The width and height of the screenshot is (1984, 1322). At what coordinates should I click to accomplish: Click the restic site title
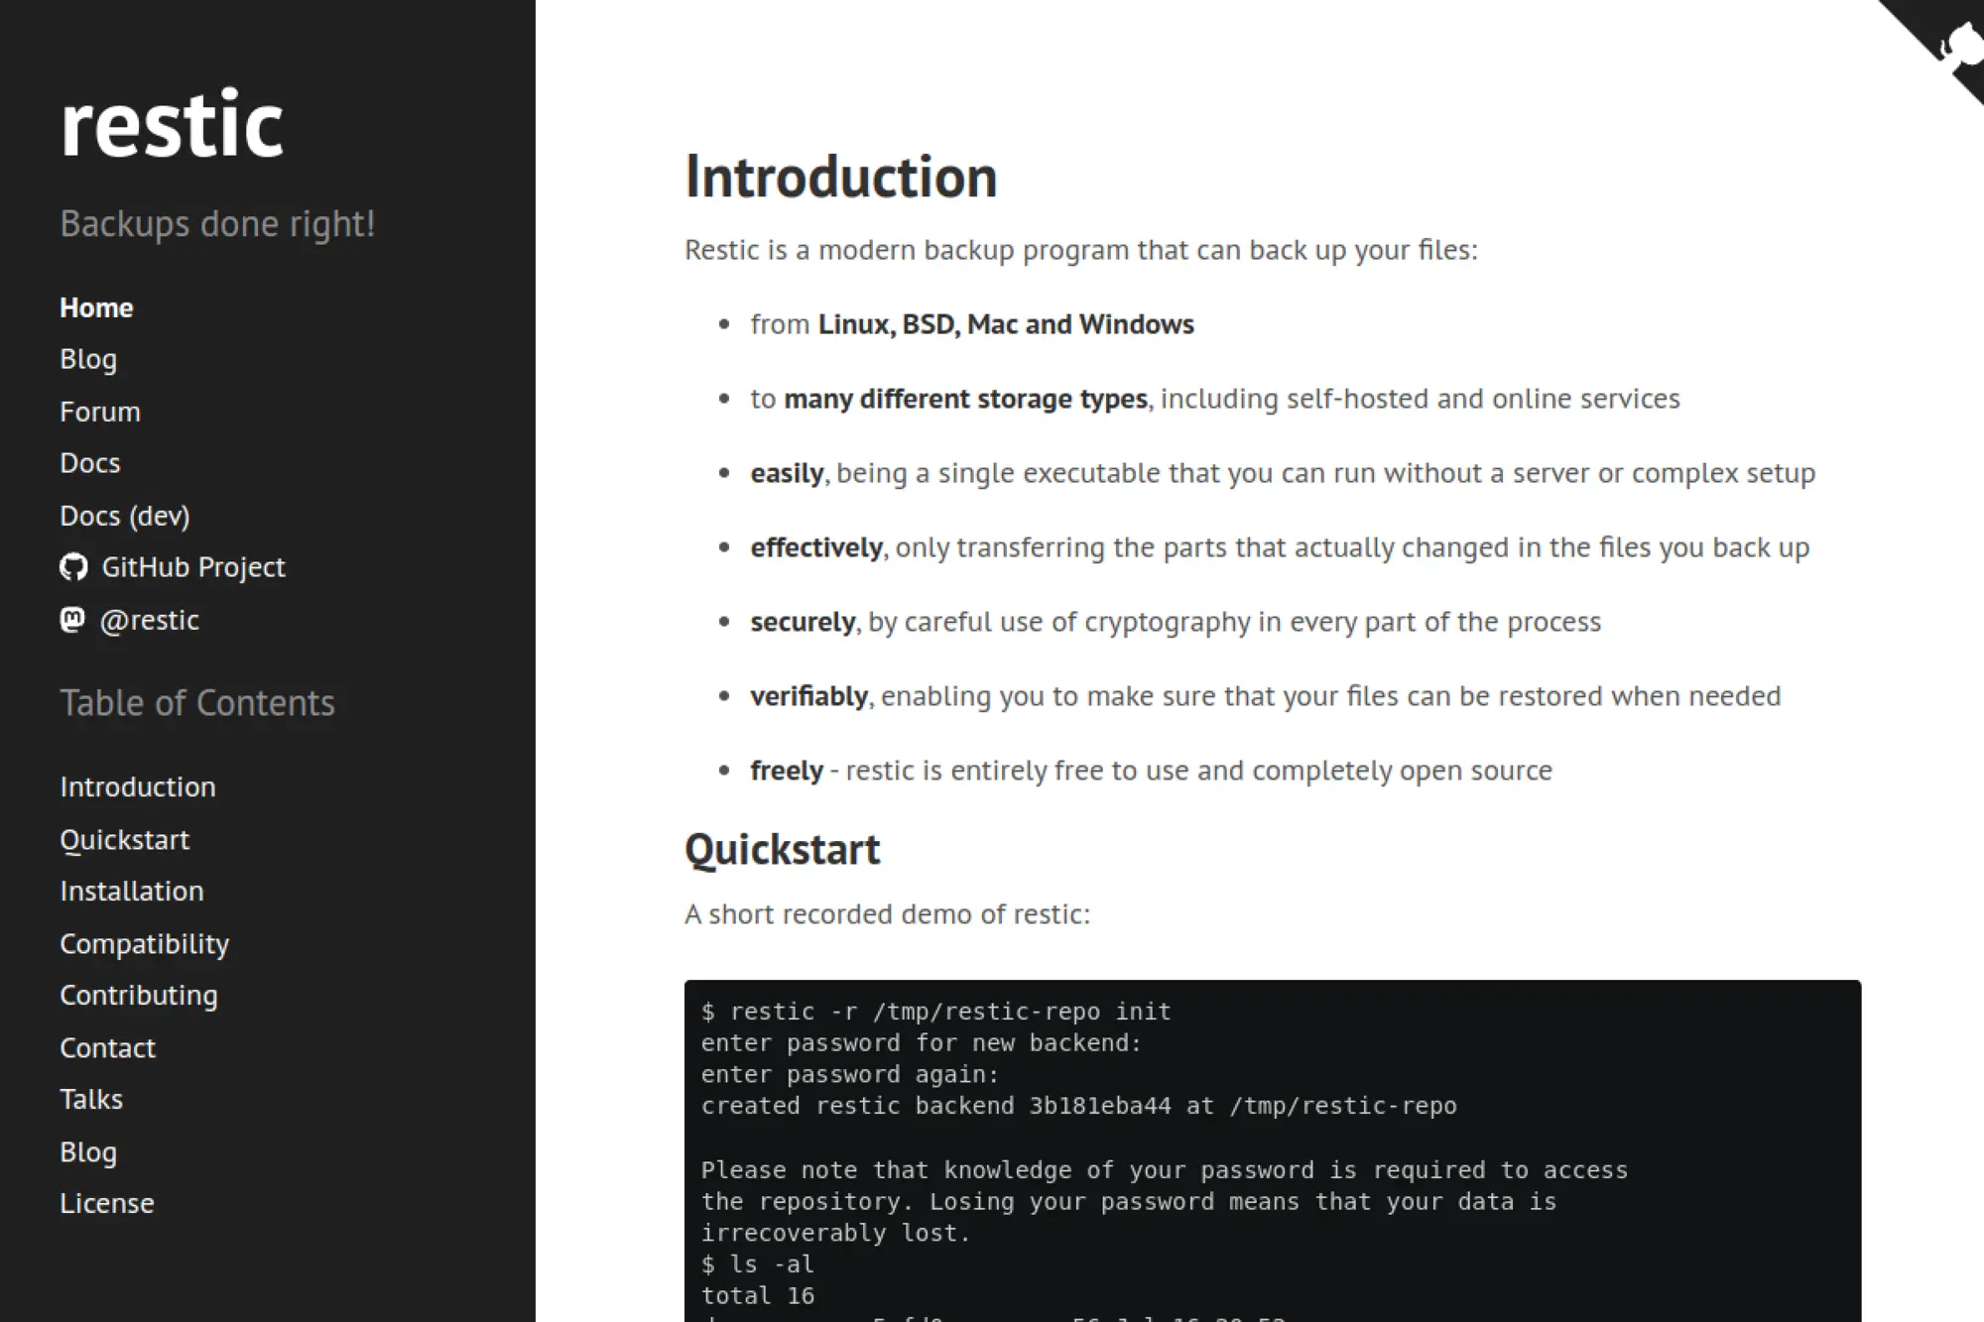pyautogui.click(x=172, y=125)
